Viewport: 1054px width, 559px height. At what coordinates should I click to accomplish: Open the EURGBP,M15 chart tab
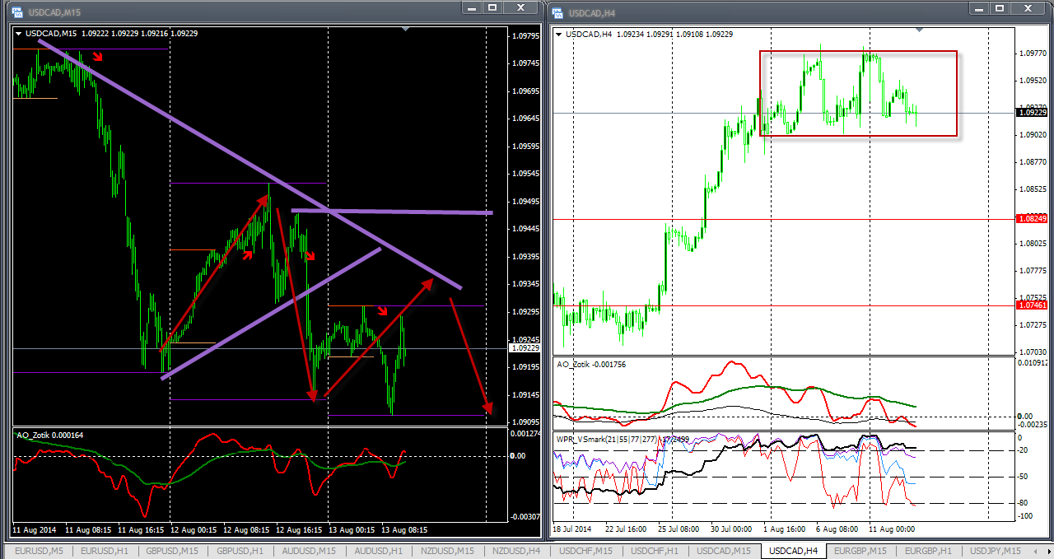pyautogui.click(x=860, y=551)
